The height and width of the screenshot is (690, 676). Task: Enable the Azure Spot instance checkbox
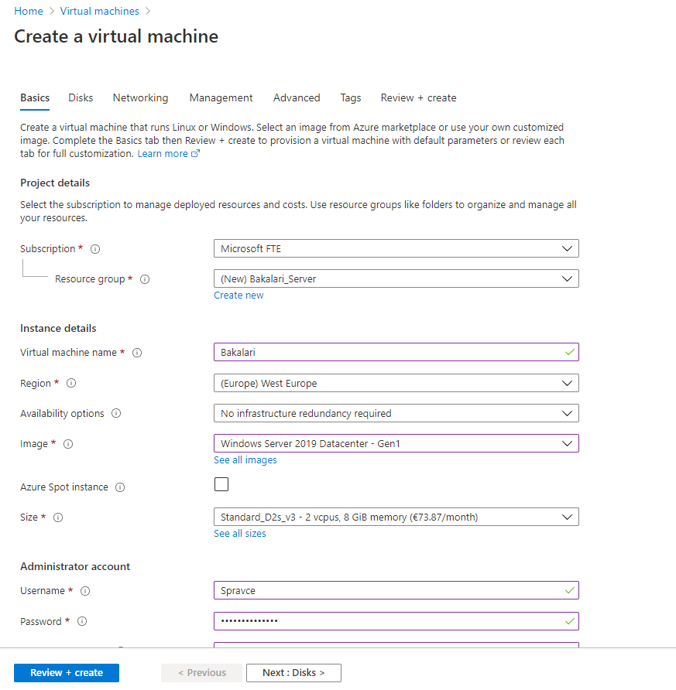(x=221, y=485)
